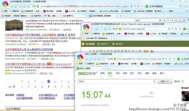Image resolution: width=189 pixels, height=111 pixels.
Task: Bookmark the Baidu page with address bar star
Action: tap(138, 6)
